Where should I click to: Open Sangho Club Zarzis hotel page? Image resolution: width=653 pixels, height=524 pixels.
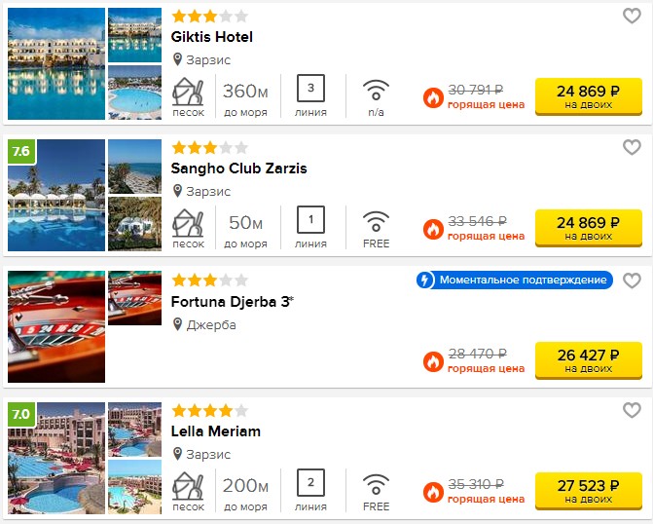(239, 168)
